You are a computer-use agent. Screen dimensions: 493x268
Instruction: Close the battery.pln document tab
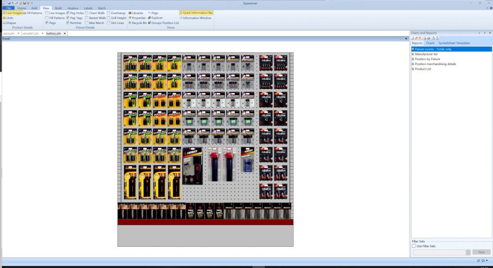[x=65, y=33]
